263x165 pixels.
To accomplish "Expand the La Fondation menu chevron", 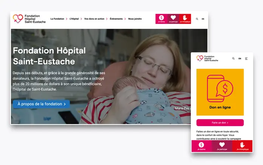I will coord(67,19).
